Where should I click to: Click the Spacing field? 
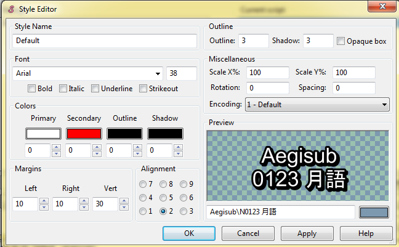(x=354, y=88)
